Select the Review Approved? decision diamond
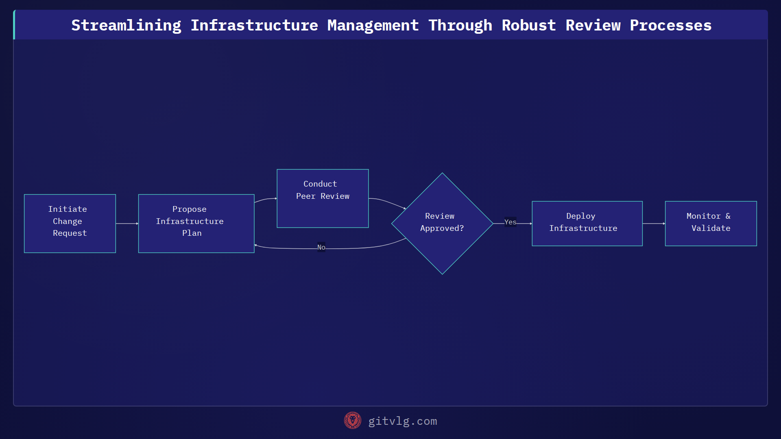781x439 pixels. click(442, 224)
